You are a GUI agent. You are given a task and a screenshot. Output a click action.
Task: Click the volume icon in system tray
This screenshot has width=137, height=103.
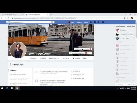[126, 88]
